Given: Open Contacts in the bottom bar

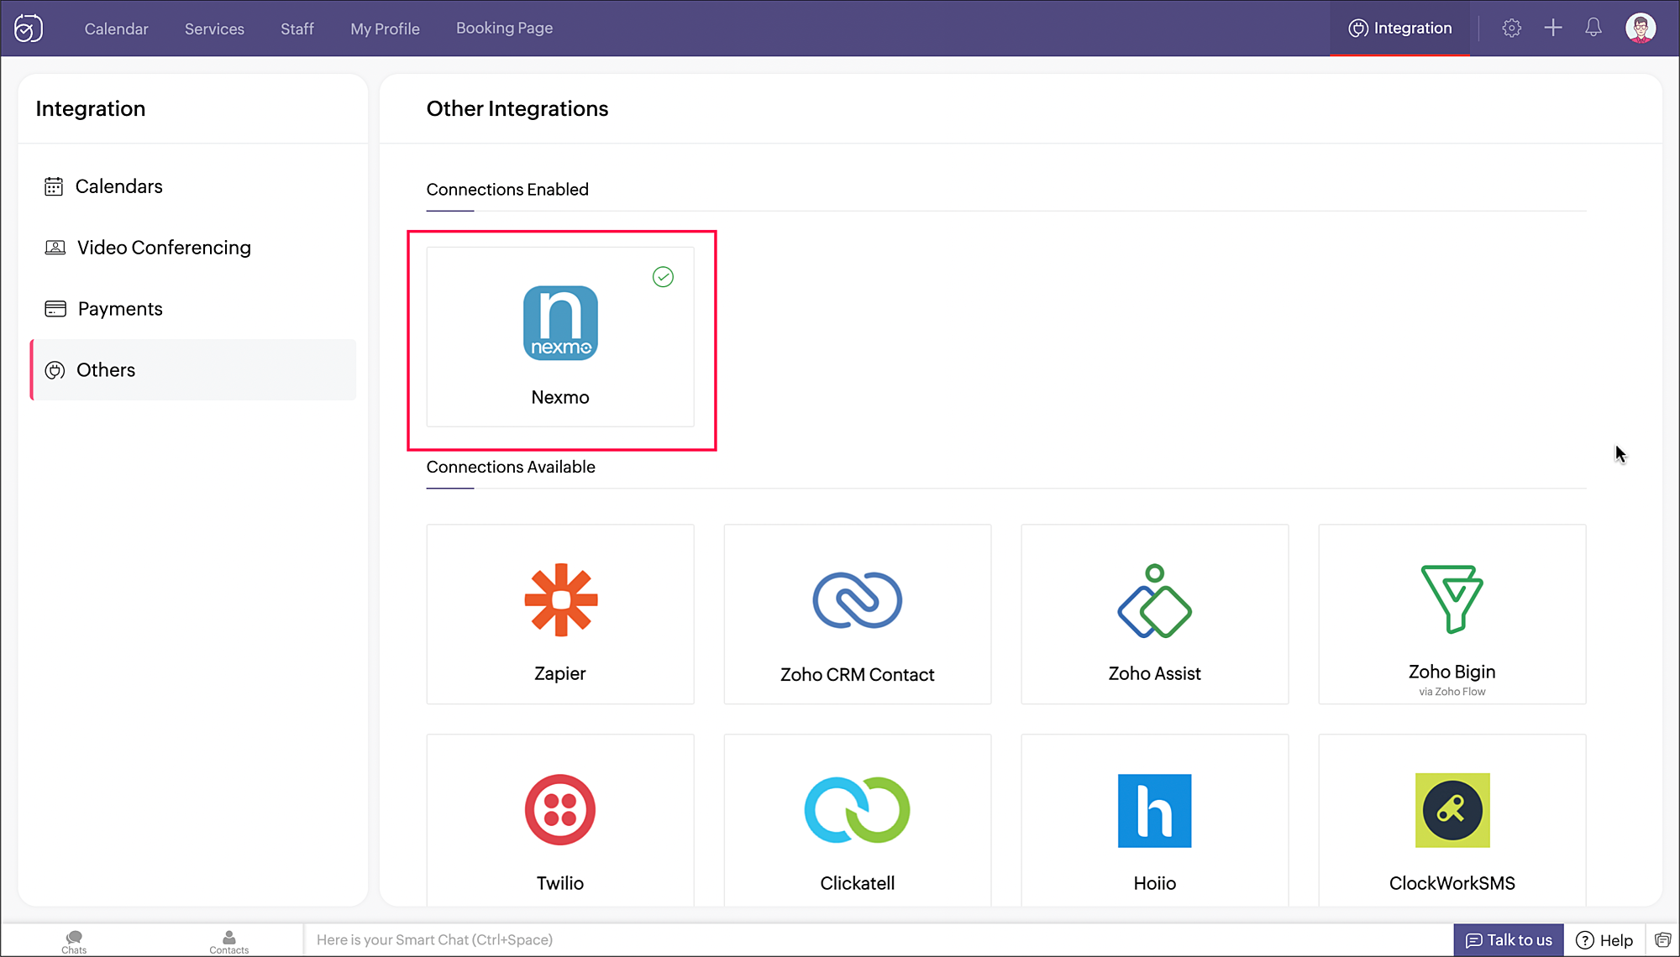Looking at the screenshot, I should [x=228, y=941].
